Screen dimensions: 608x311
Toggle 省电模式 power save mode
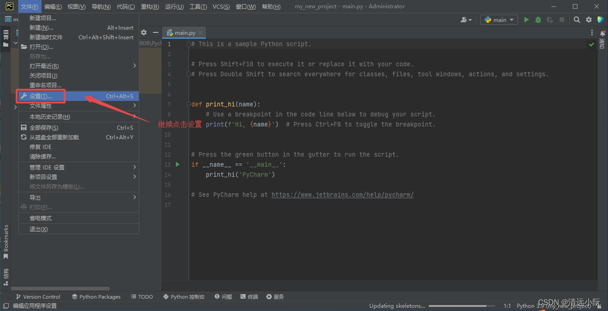[x=41, y=218]
